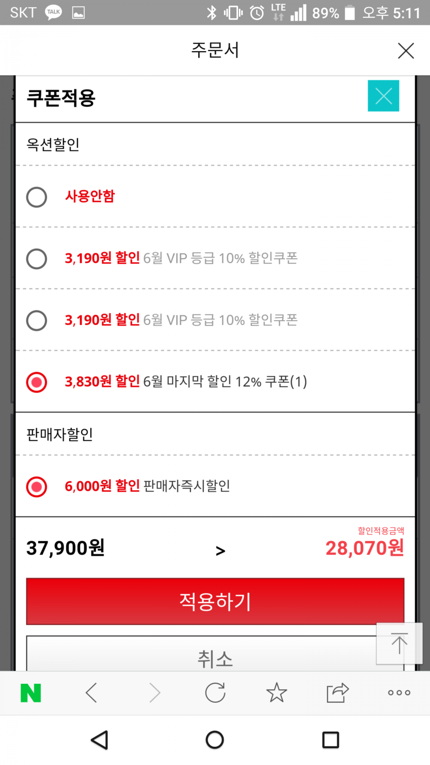Tap the Android back navigation button
The width and height of the screenshot is (430, 765).
(100, 740)
